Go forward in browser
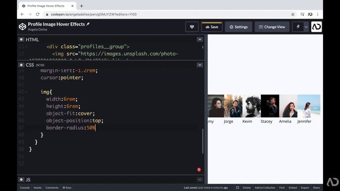The image size is (340, 191). [30, 14]
